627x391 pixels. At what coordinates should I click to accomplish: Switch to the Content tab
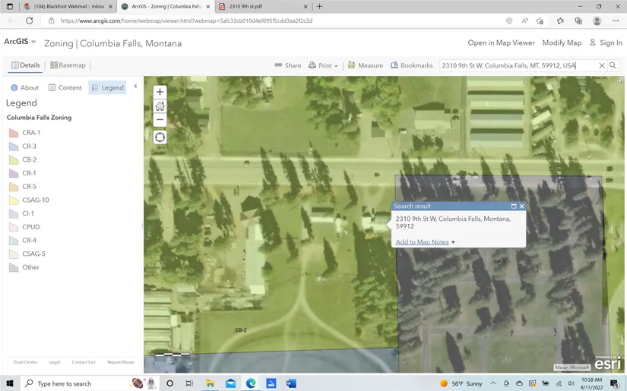(65, 88)
